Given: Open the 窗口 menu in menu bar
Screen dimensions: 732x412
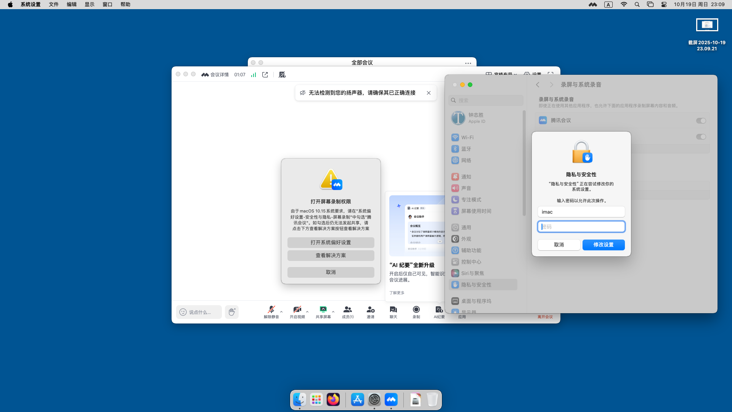Looking at the screenshot, I should point(107,5).
